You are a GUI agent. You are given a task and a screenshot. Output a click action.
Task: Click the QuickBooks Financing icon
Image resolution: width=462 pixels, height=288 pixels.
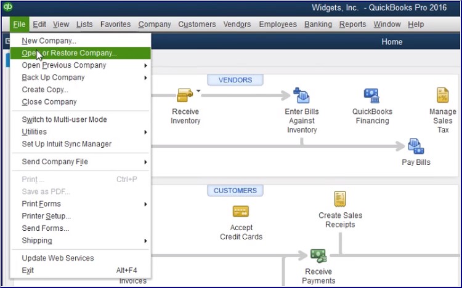371,95
